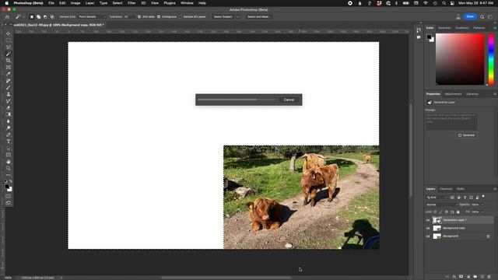Select the Crop tool

tap(9, 61)
